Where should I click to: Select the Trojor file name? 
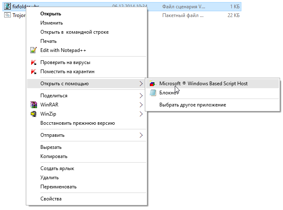pyautogui.click(x=19, y=15)
